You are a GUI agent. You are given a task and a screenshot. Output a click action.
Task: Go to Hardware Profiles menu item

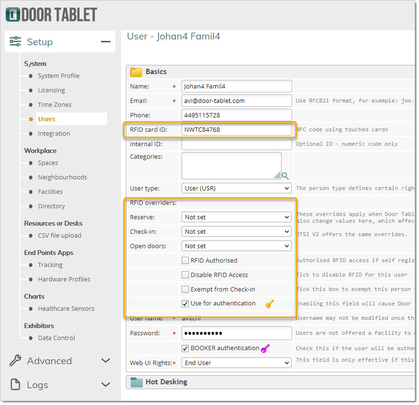click(x=64, y=279)
